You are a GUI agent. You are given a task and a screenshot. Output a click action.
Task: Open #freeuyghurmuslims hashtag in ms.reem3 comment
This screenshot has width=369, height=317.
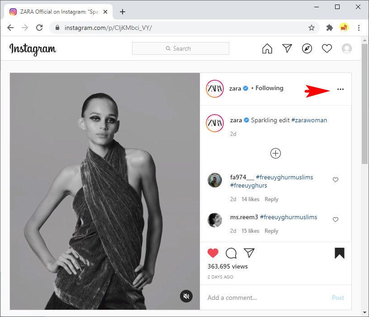289,217
